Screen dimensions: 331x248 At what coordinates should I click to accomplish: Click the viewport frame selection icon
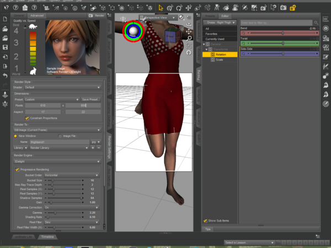coord(189,45)
